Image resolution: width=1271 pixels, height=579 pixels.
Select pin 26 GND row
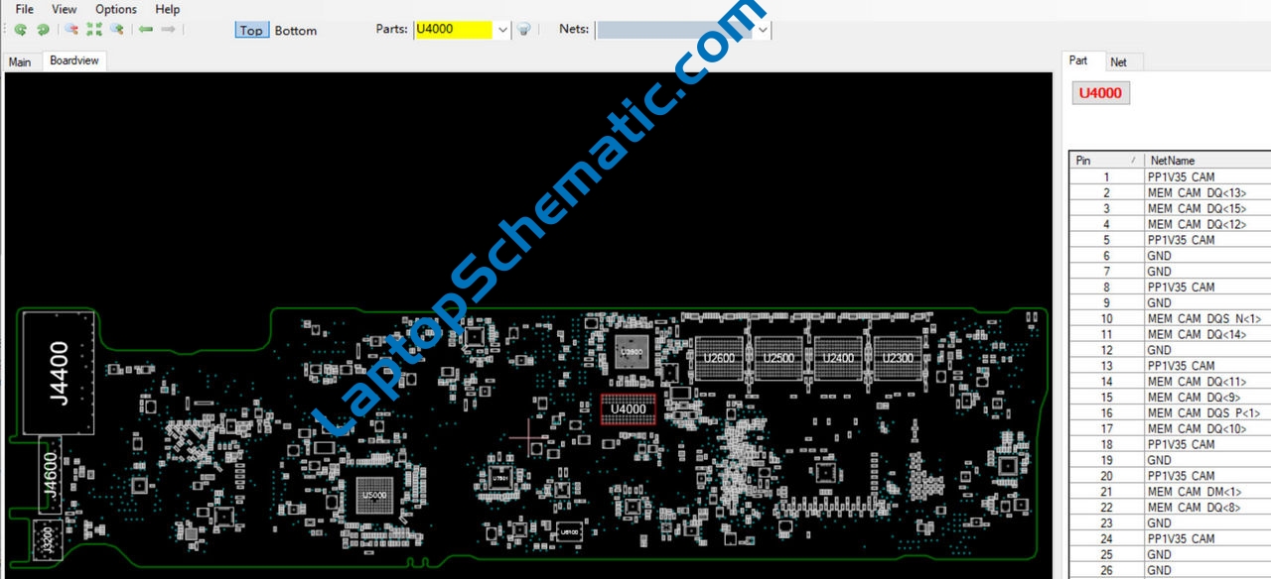pyautogui.click(x=1170, y=570)
